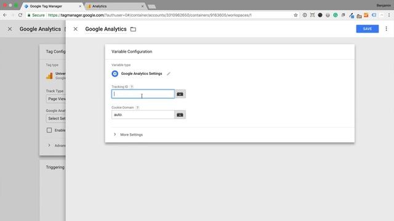The height and width of the screenshot is (221, 394).
Task: Click the Triggering section heading
Action: pyautogui.click(x=55, y=167)
